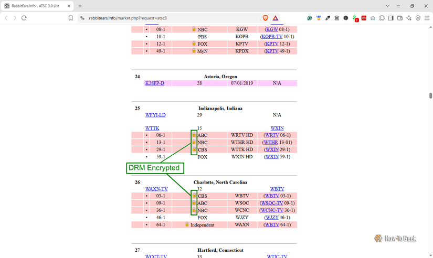Open the WFYI-LD station link
The image size is (433, 258).
155,115
